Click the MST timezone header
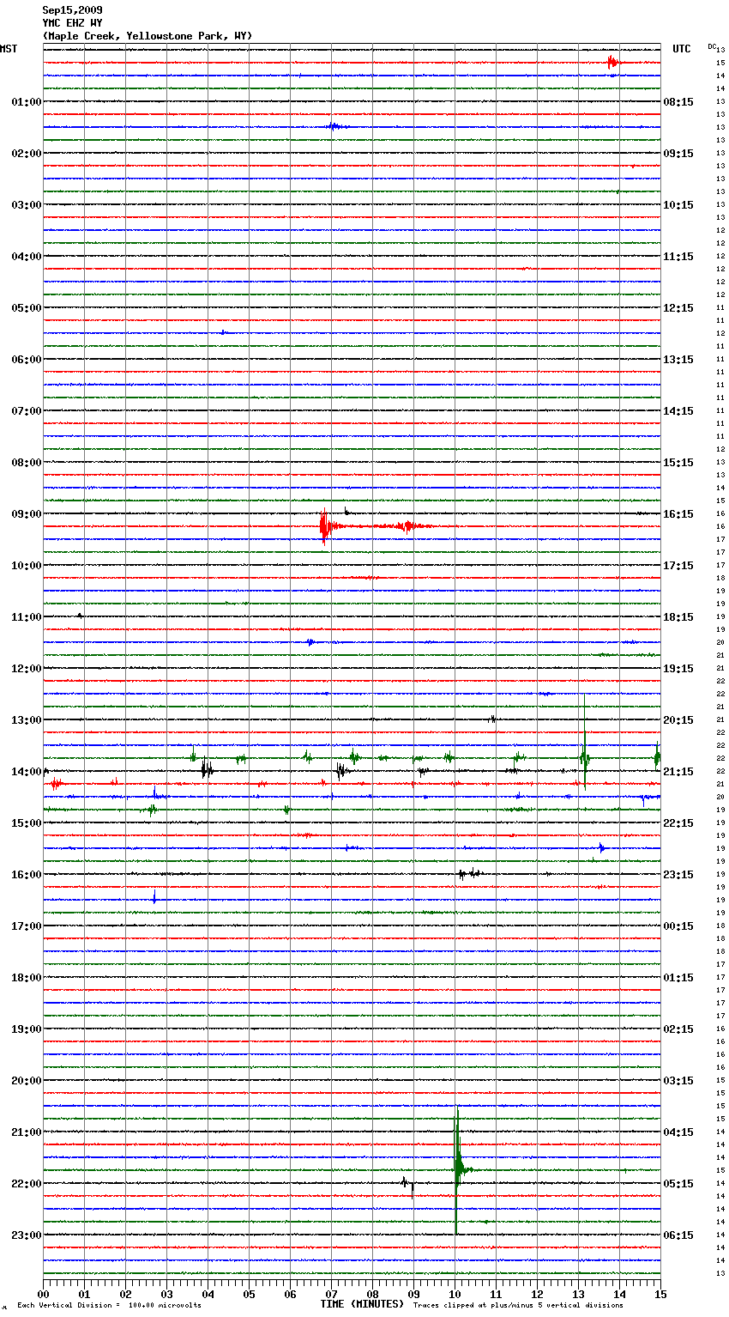This screenshot has height=1317, width=729. [9, 49]
